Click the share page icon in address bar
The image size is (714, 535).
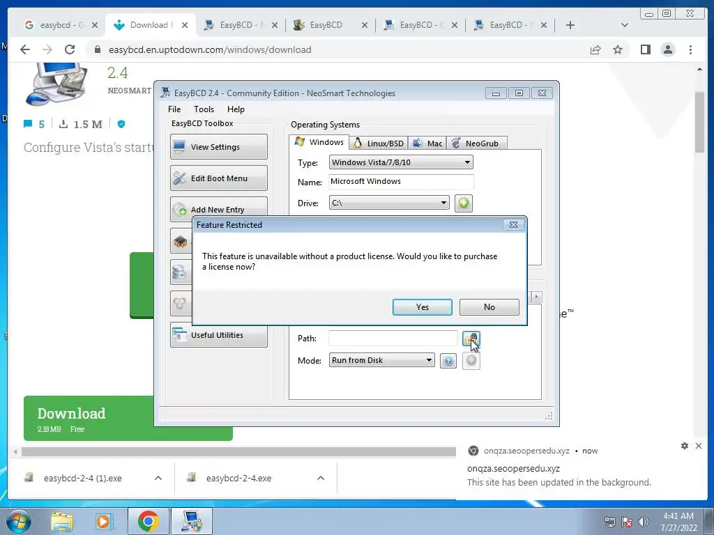point(595,49)
